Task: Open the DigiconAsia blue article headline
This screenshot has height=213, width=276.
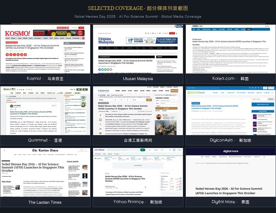Action: (x=215, y=107)
